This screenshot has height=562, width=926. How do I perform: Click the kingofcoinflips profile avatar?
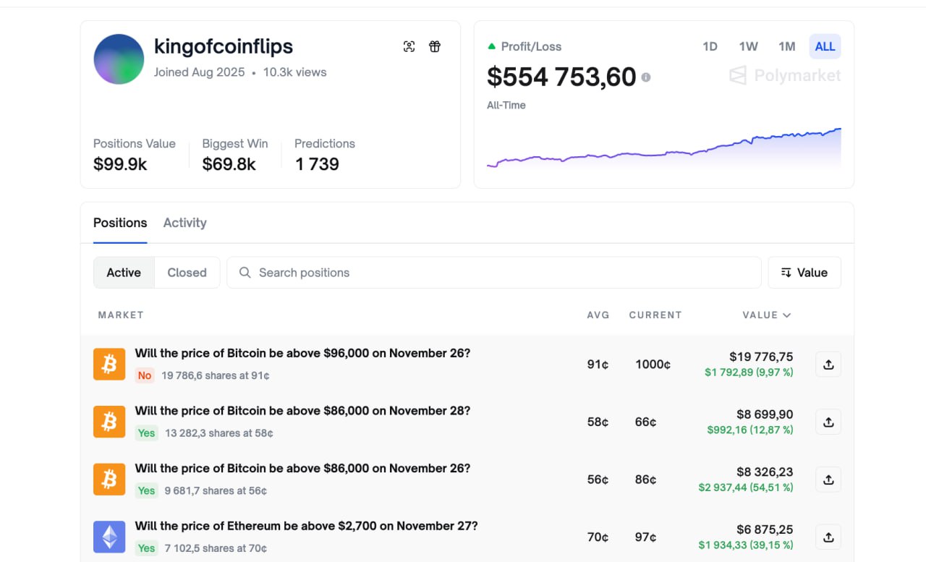119,59
